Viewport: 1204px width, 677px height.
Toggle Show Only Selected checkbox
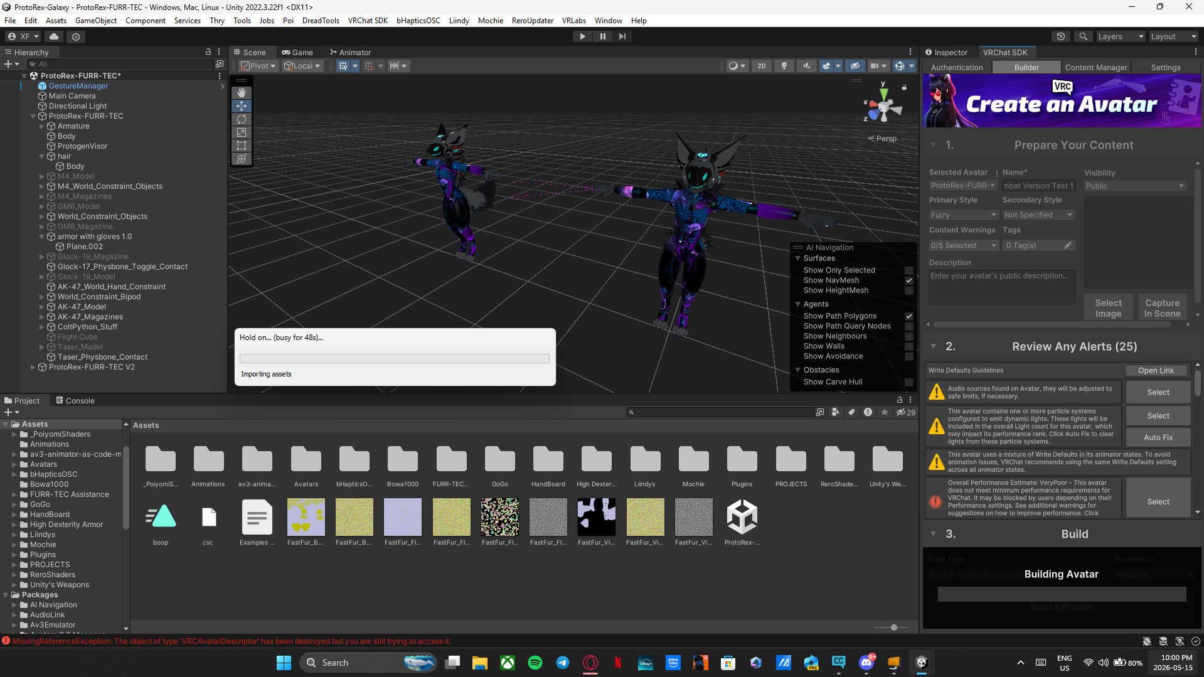(908, 270)
